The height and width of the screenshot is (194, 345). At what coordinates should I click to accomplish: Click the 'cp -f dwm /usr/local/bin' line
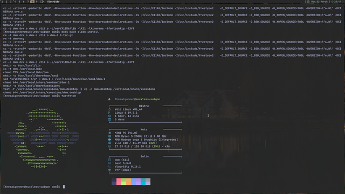point(23,69)
